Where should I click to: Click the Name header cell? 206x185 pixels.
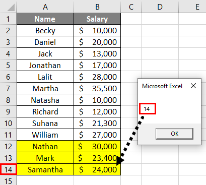[x=45, y=19]
